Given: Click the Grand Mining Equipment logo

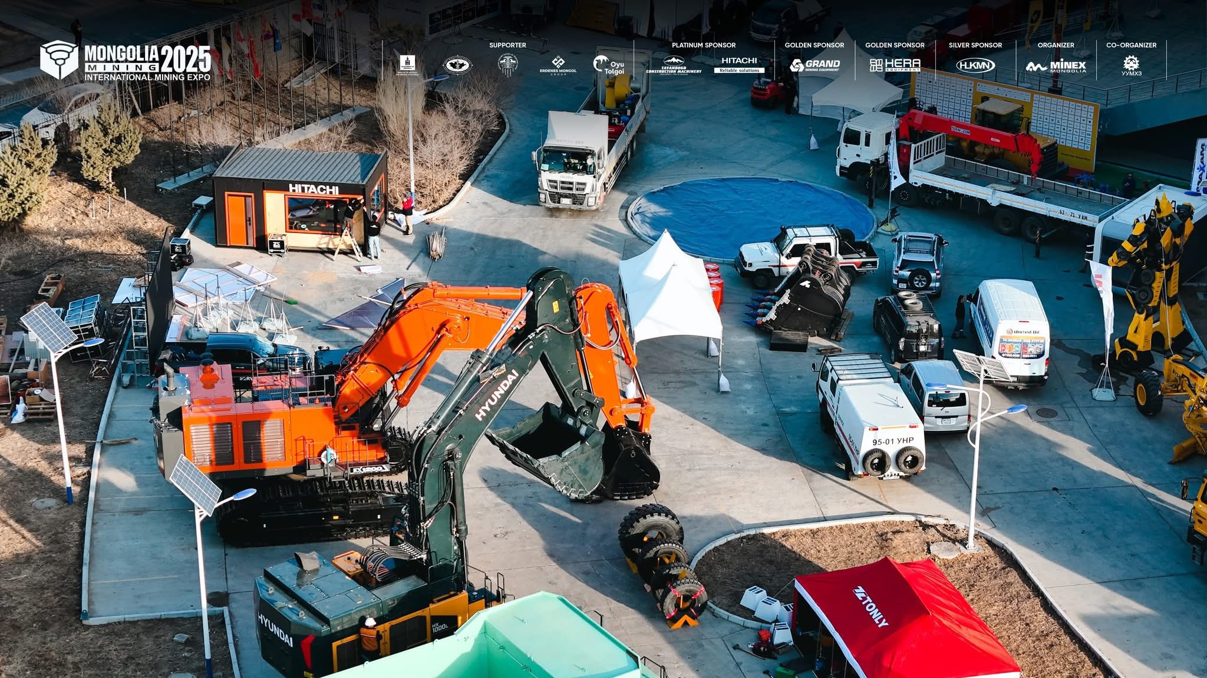Looking at the screenshot, I should (814, 65).
